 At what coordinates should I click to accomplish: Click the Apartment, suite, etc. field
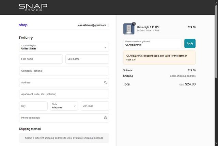(64, 94)
